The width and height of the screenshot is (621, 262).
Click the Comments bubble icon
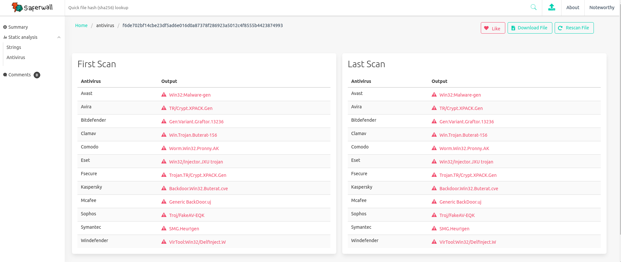coord(5,75)
